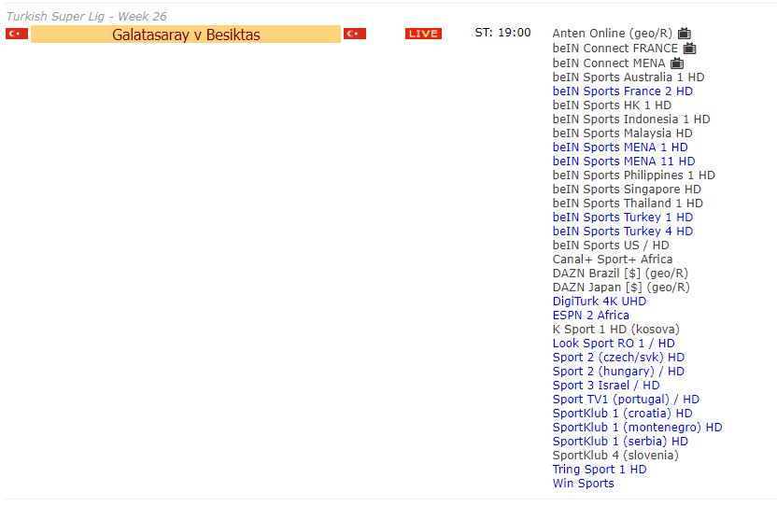Screen dimensions: 777x506
Task: Click the ST: 19:00 start time
Action: 502,33
